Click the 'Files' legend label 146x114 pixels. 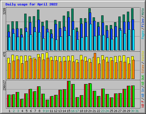(x=143, y=23)
